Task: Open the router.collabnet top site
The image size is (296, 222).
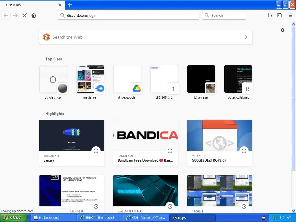Action: pyautogui.click(x=238, y=82)
